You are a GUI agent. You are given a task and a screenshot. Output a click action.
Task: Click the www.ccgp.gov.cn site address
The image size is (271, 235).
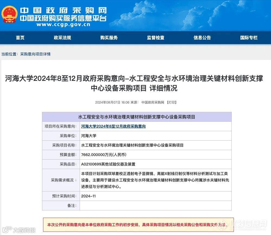coord(63,25)
